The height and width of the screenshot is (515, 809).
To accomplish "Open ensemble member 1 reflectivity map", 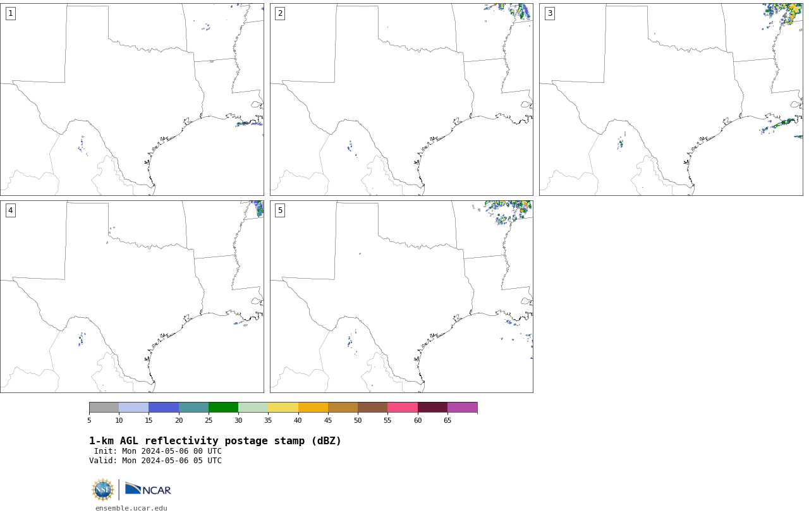I will click(132, 99).
